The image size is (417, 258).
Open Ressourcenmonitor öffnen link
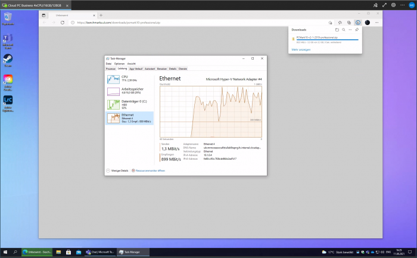(148, 171)
